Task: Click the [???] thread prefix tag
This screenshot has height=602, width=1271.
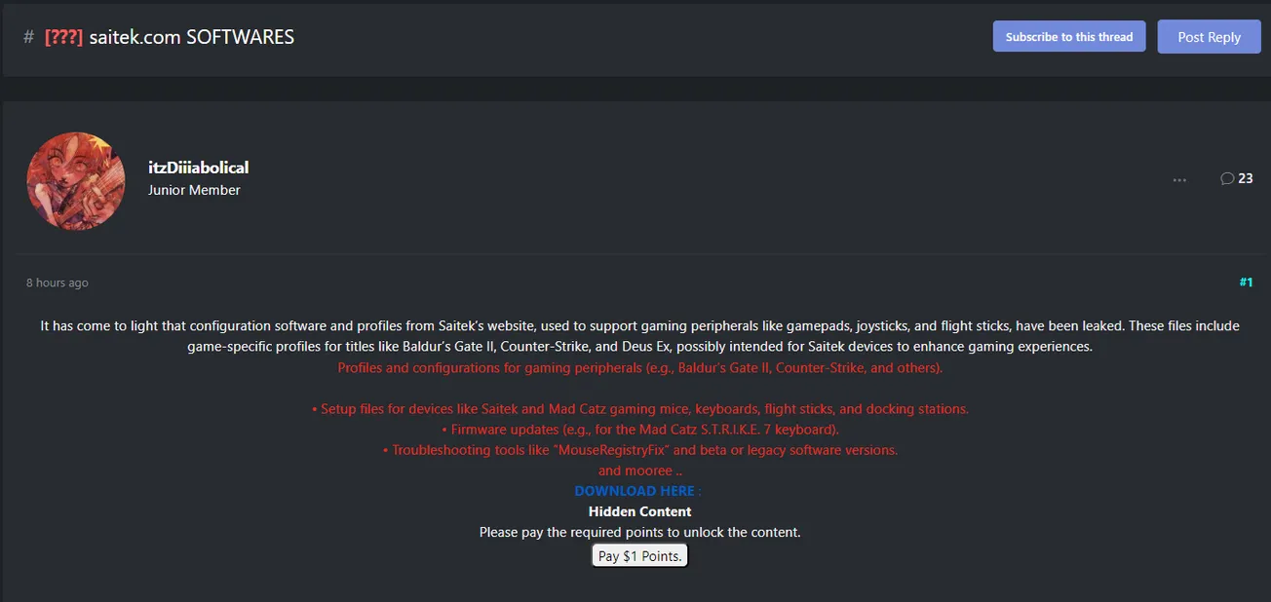Action: [x=63, y=37]
